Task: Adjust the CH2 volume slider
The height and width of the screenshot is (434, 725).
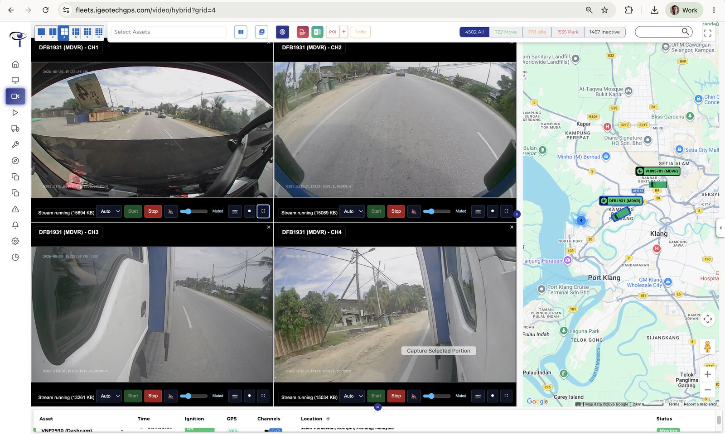Action: (x=437, y=211)
